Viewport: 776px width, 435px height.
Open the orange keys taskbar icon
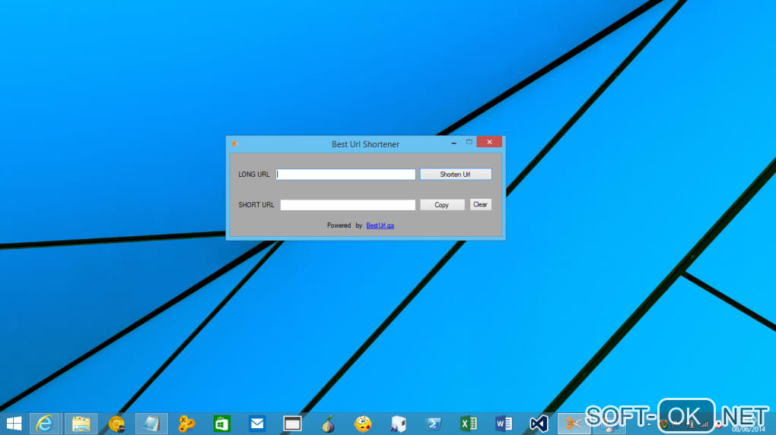[x=186, y=424]
